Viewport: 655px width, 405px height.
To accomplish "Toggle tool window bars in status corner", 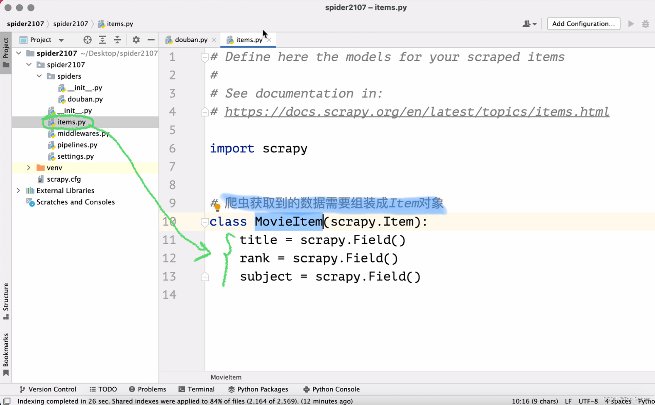I will point(7,401).
